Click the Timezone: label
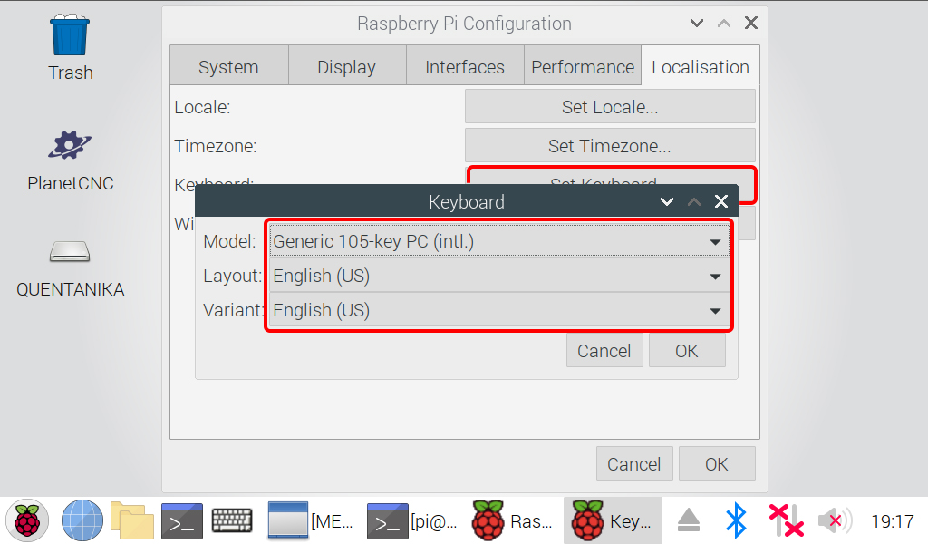The image size is (928, 544). pyautogui.click(x=216, y=146)
